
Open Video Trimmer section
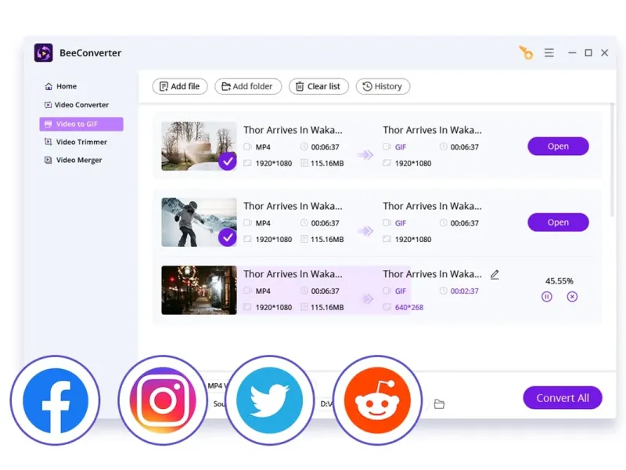click(76, 142)
